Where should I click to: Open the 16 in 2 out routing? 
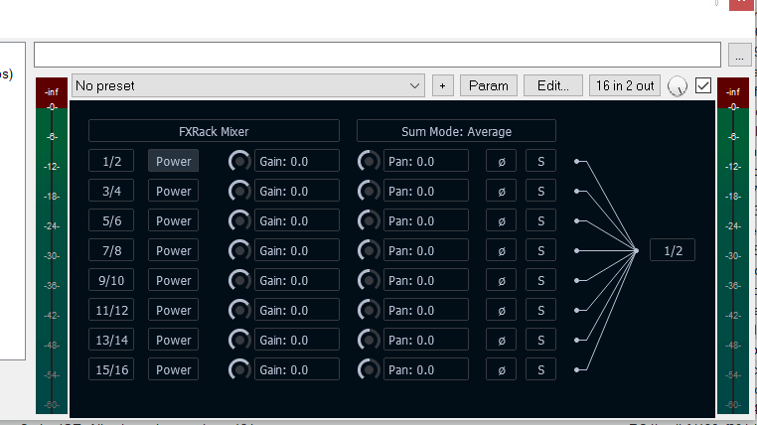point(625,85)
